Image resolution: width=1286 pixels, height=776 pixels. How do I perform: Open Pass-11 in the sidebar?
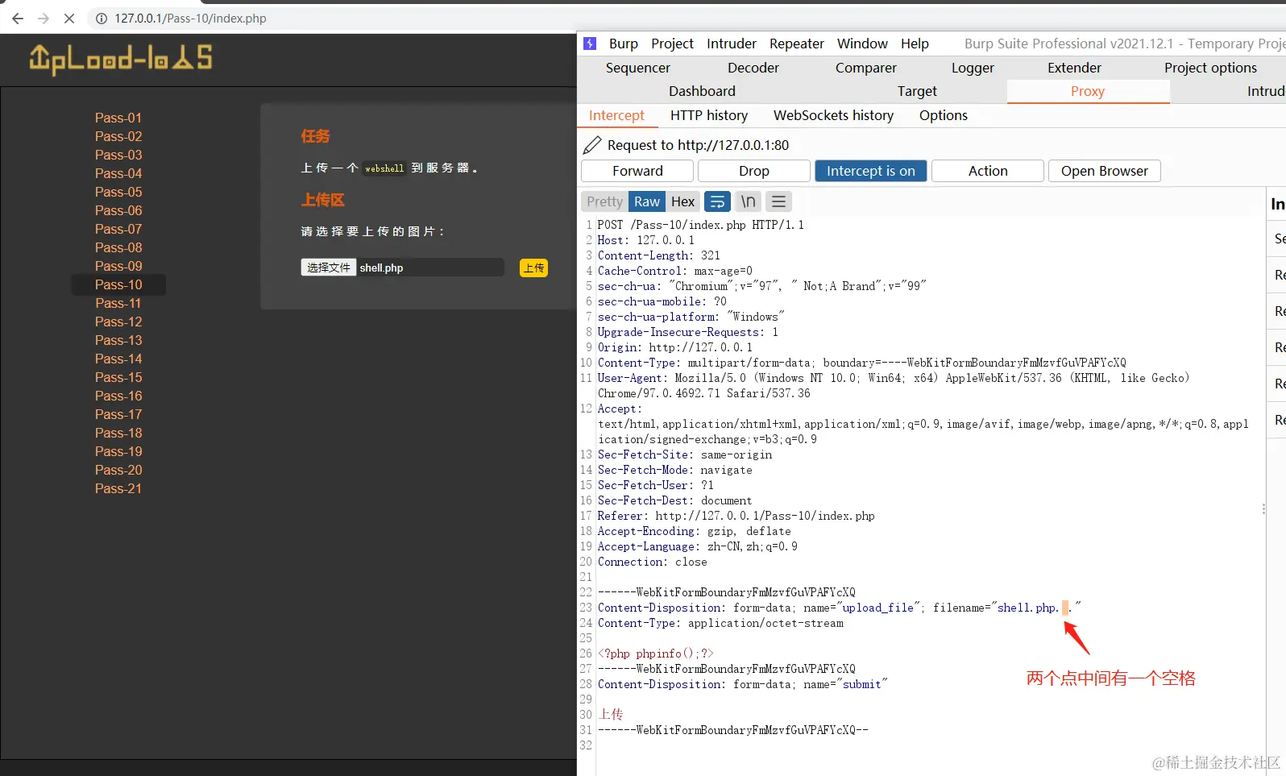(118, 303)
